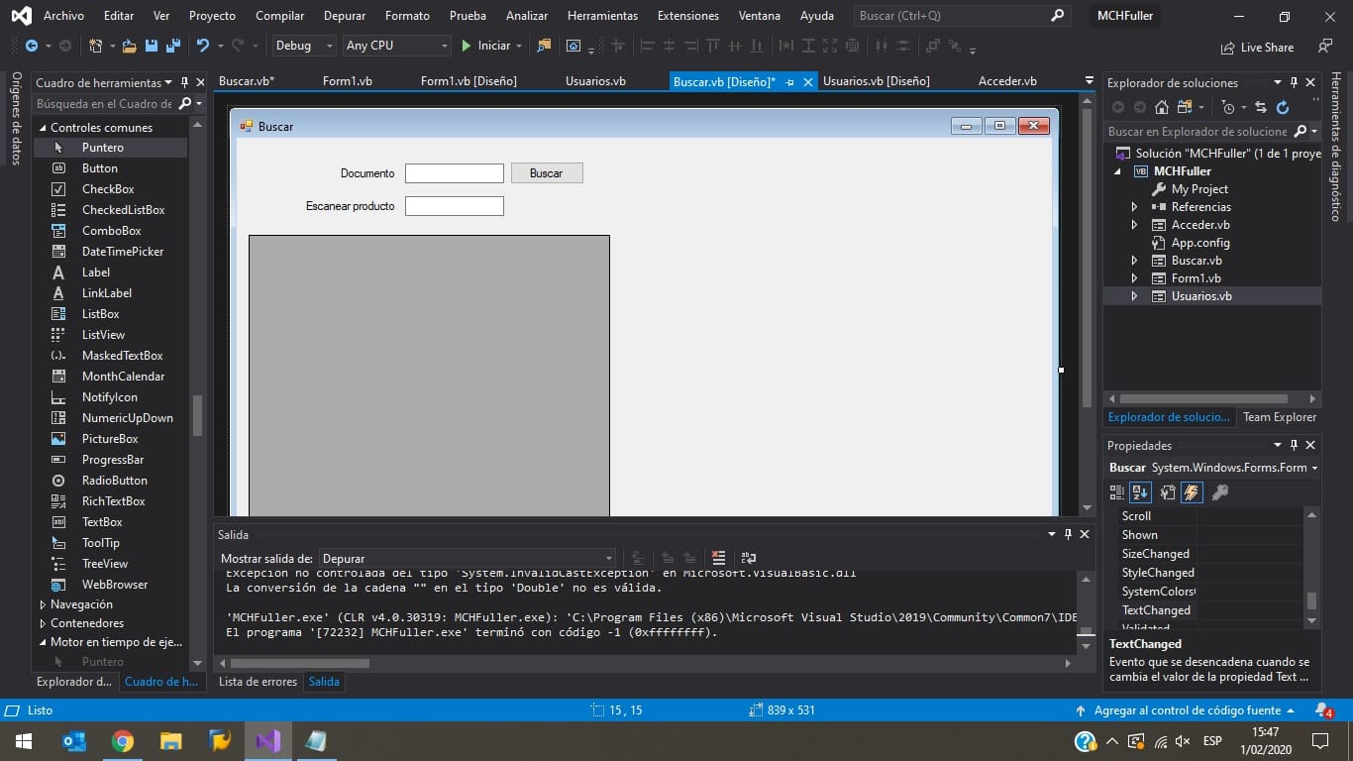Click the Make Same Size toolbar icon
Image resolution: width=1353 pixels, height=761 pixels.
click(x=830, y=46)
